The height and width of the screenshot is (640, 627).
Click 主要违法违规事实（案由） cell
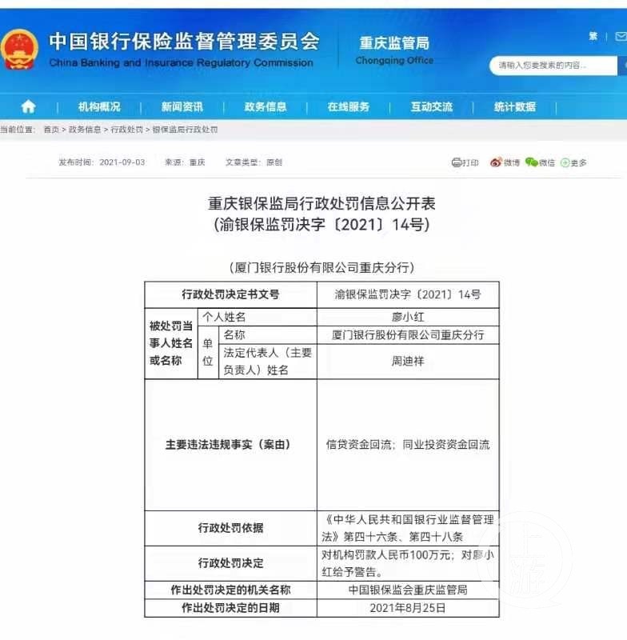coord(230,445)
